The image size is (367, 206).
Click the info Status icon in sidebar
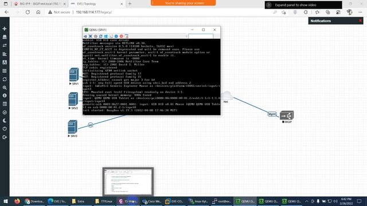pos(5,96)
